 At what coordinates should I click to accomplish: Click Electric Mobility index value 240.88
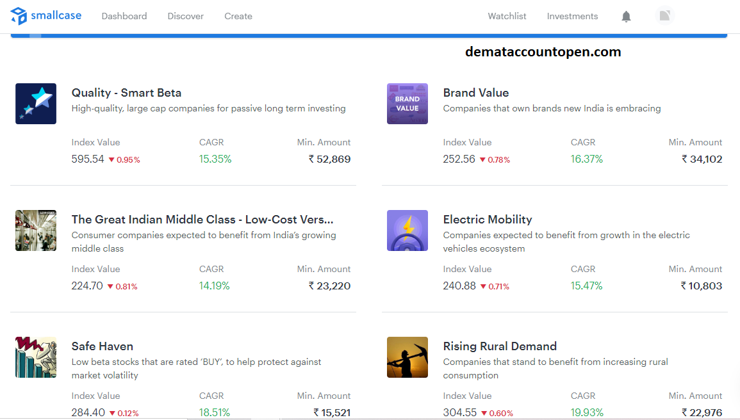point(459,286)
